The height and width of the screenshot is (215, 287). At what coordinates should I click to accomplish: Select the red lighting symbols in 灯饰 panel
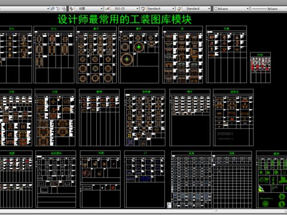coord(260,66)
